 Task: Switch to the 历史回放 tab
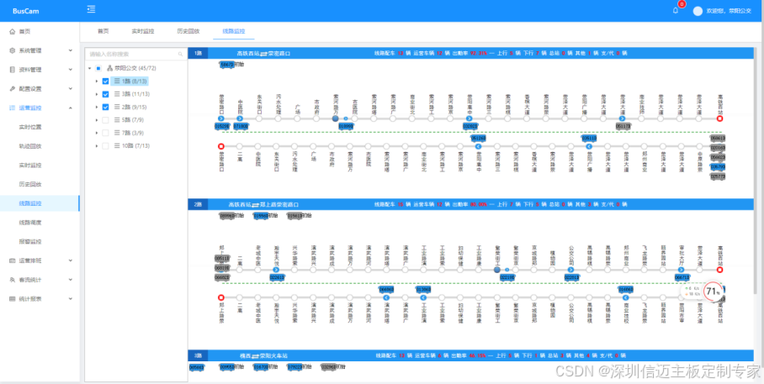click(x=188, y=30)
